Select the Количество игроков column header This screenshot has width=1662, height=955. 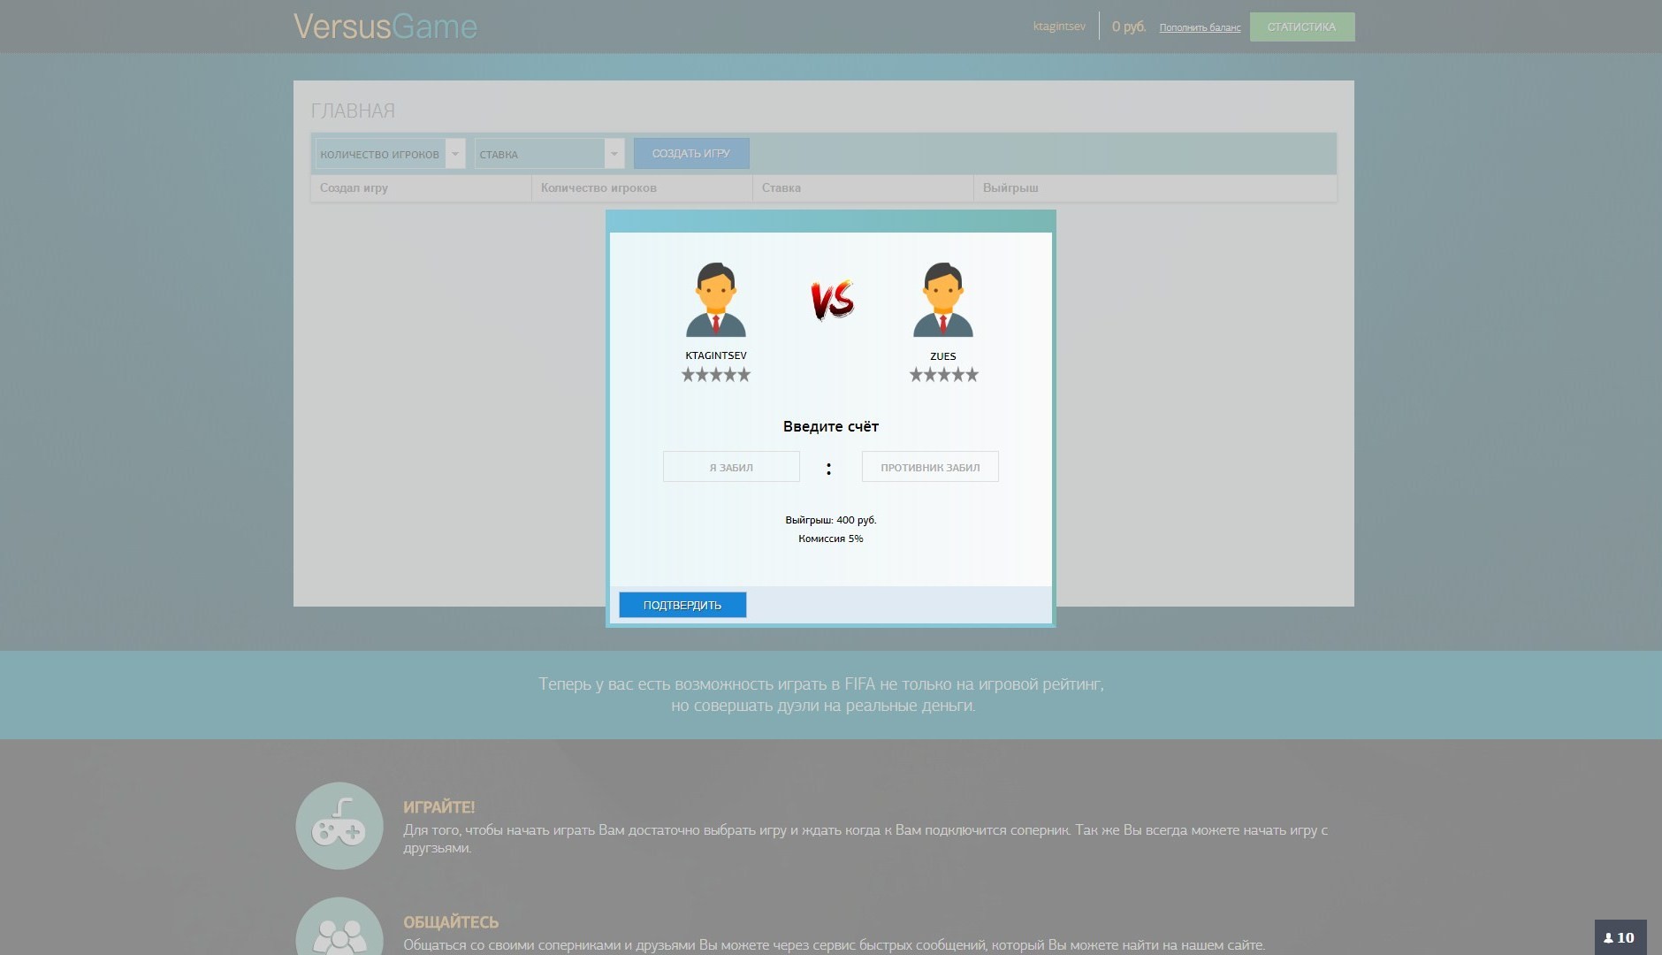(x=598, y=187)
